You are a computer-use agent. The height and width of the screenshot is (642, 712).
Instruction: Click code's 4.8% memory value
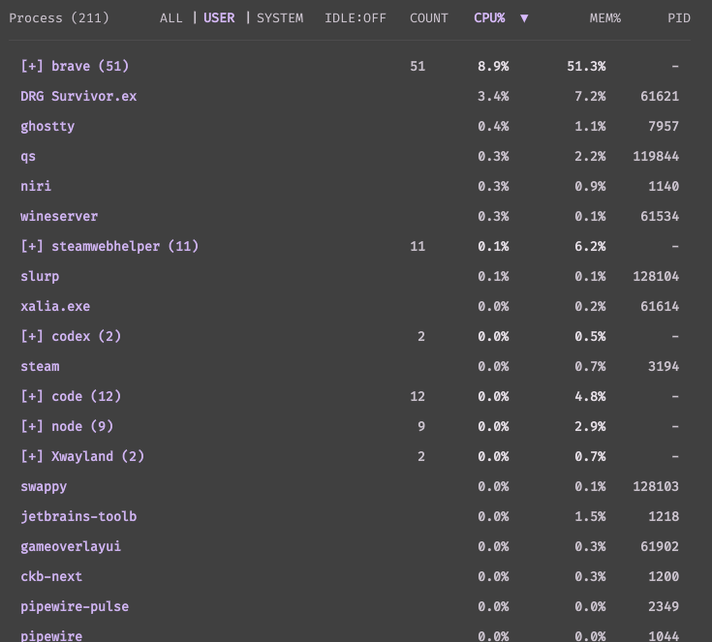590,396
